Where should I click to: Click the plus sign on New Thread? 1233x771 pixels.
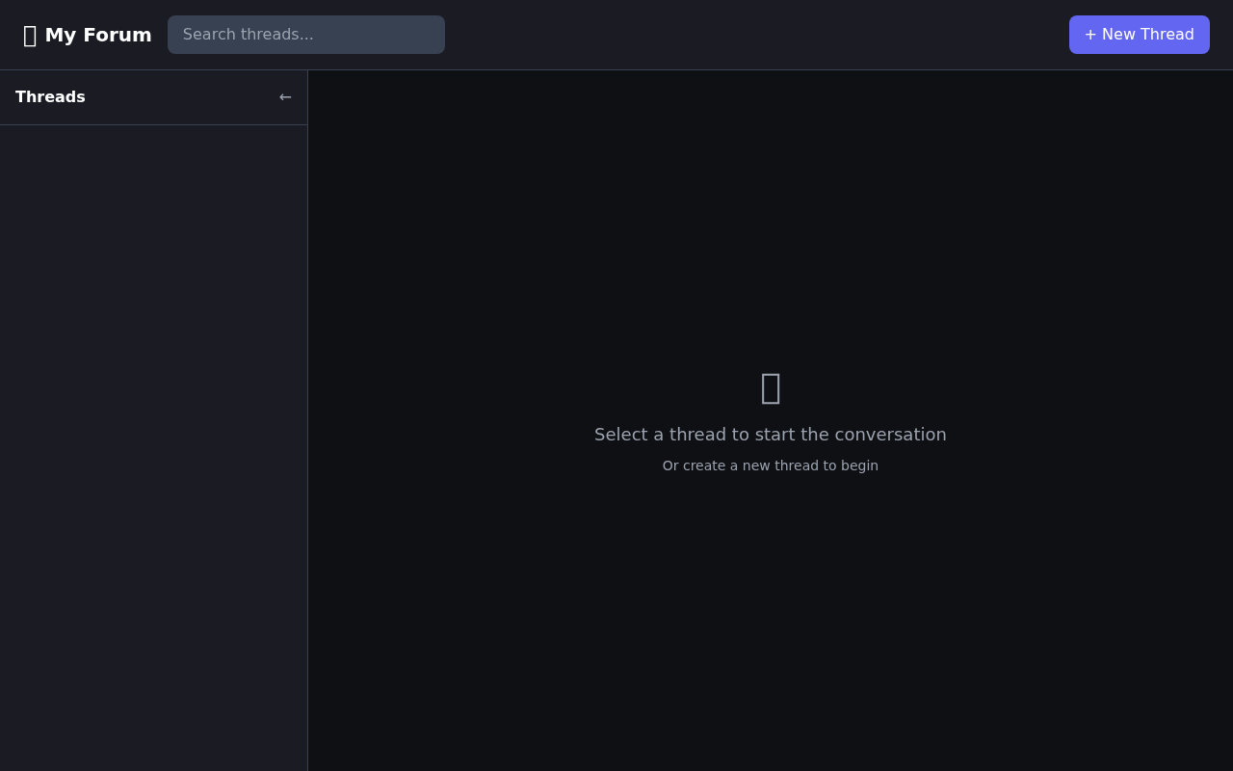pos(1090,35)
